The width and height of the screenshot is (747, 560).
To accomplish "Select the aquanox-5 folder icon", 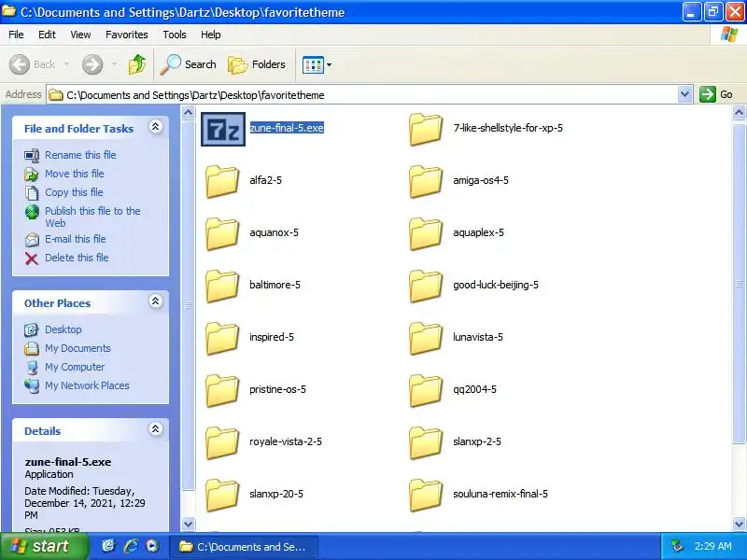I will 222,233.
